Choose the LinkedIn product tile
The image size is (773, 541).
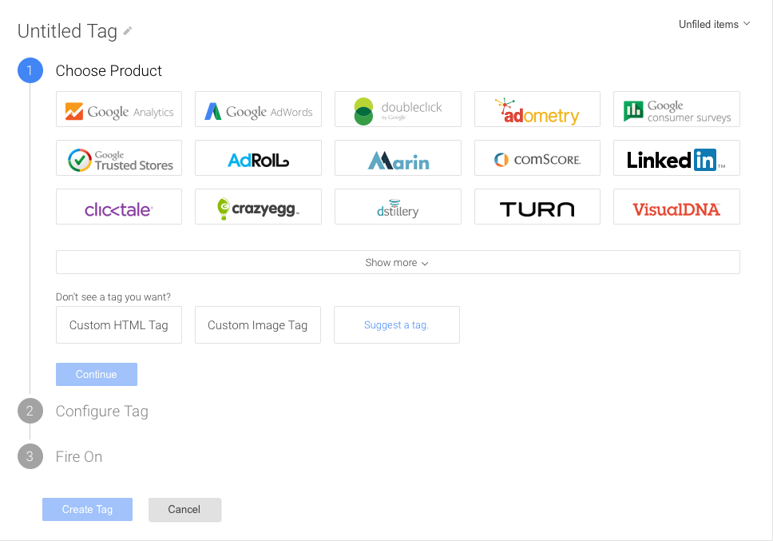point(676,157)
